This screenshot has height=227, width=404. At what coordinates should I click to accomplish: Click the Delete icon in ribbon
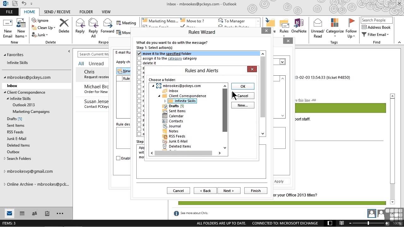(64, 26)
